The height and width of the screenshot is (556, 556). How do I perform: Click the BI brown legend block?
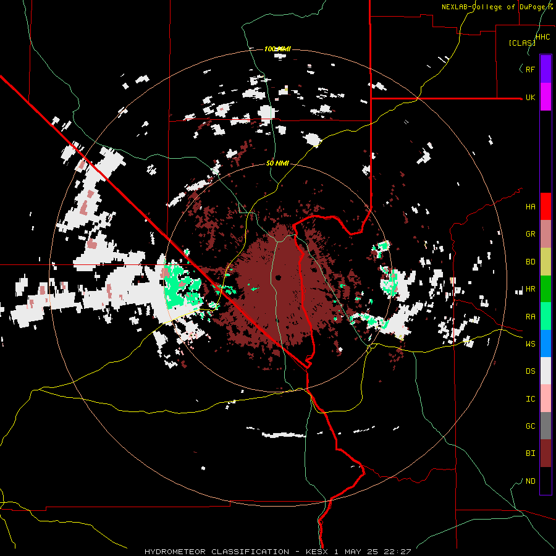tap(545, 453)
